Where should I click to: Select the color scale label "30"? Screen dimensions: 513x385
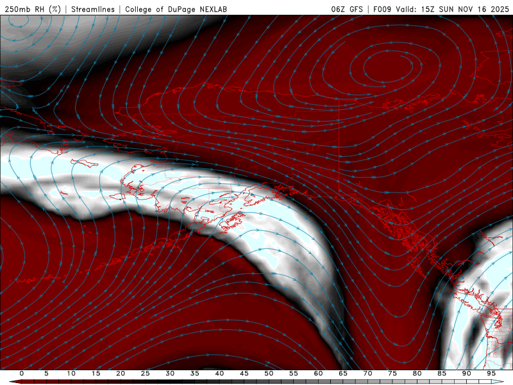click(x=170, y=373)
